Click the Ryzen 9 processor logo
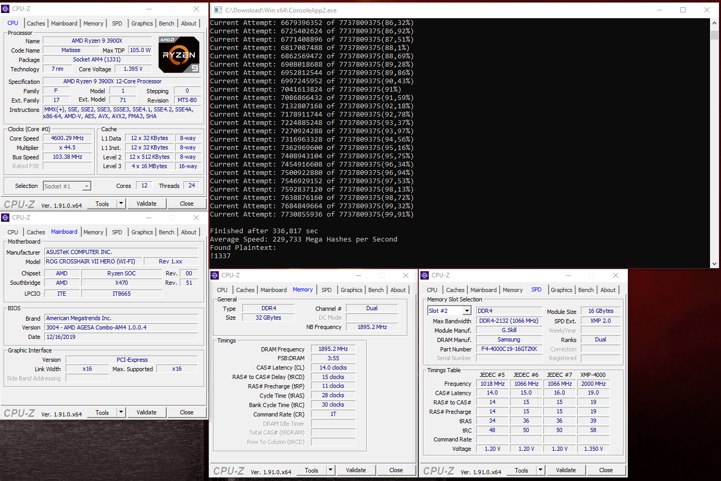Viewport: 721px width, 481px height. coord(179,54)
